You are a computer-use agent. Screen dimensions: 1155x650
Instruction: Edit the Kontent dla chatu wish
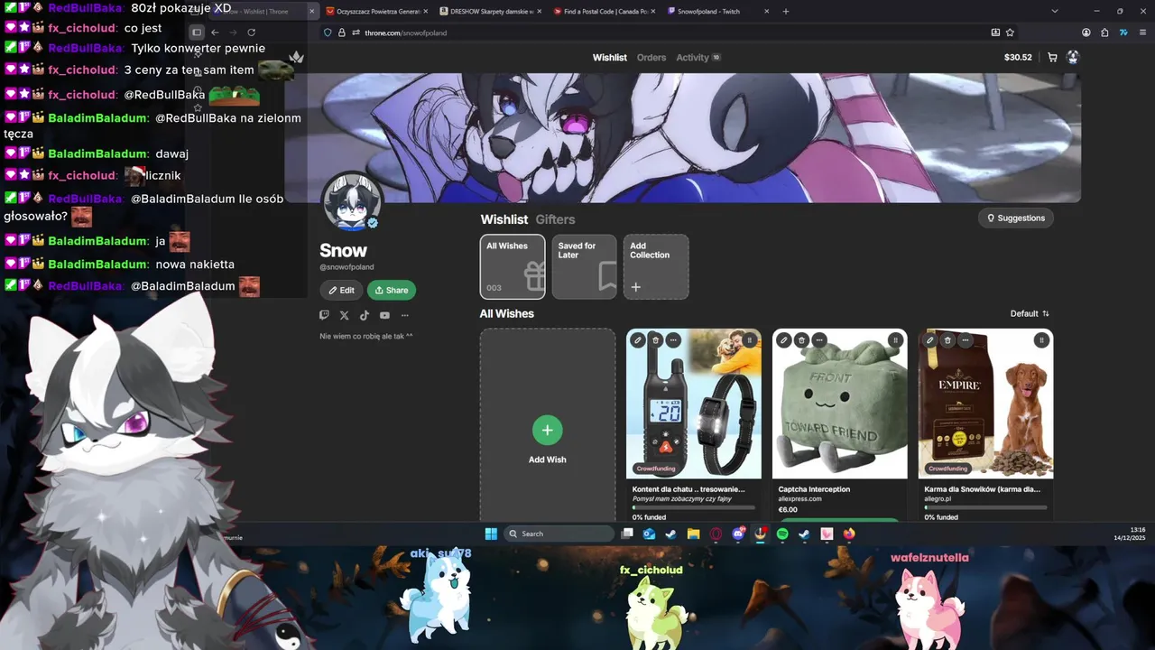[638, 340]
